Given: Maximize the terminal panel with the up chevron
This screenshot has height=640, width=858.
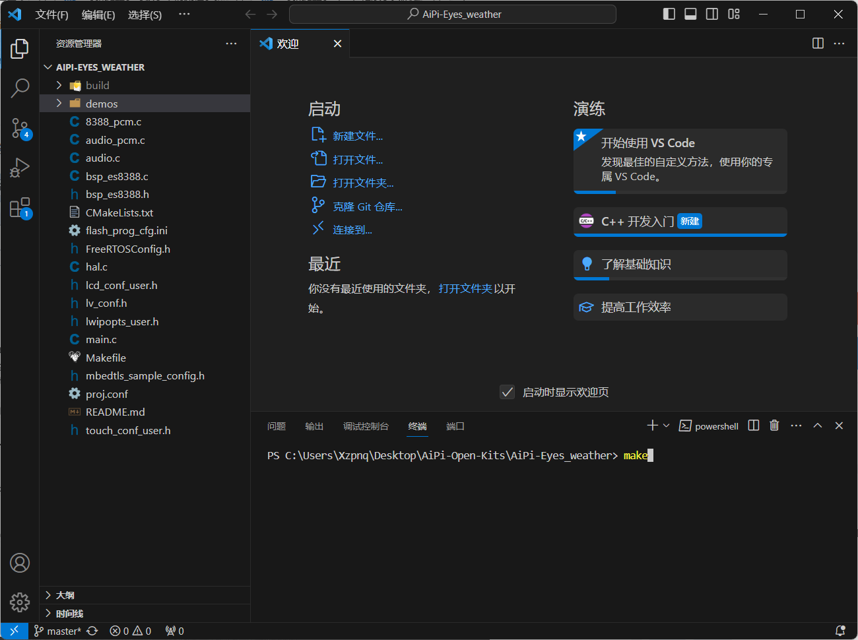Looking at the screenshot, I should (x=818, y=426).
